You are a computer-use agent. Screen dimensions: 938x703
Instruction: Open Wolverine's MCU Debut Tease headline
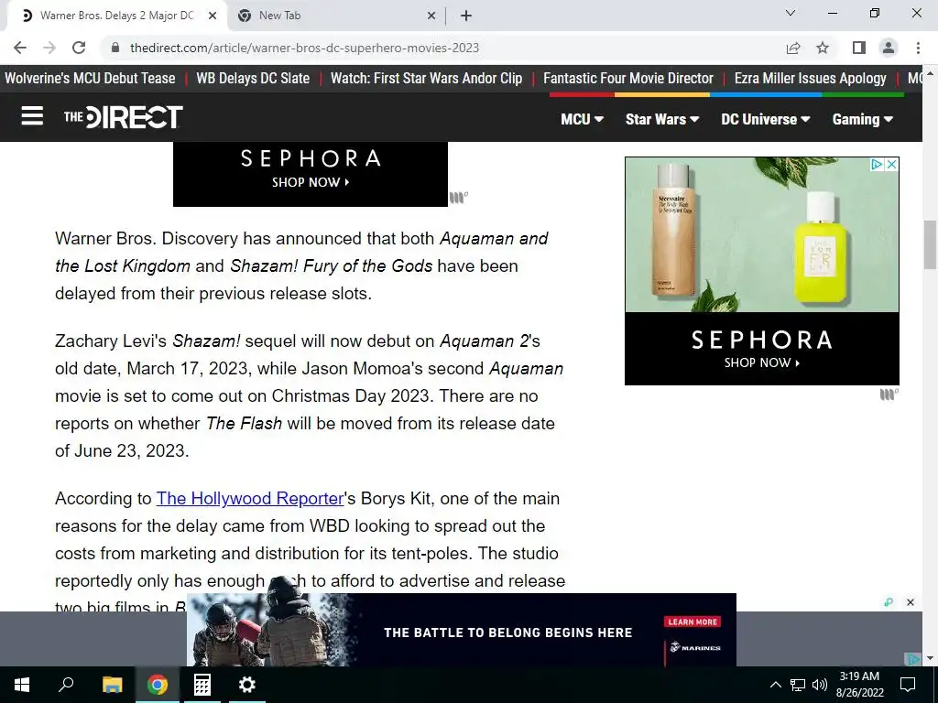(x=90, y=79)
